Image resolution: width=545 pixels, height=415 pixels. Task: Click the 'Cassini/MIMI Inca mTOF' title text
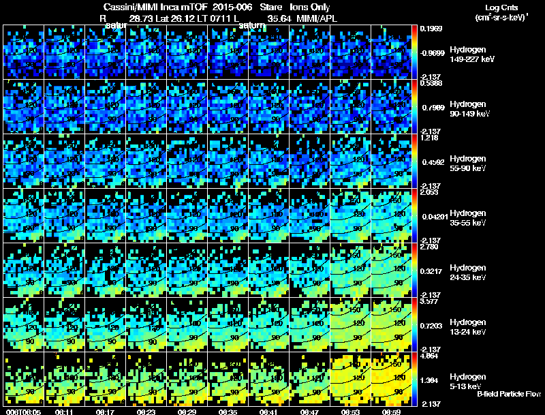[x=155, y=7]
